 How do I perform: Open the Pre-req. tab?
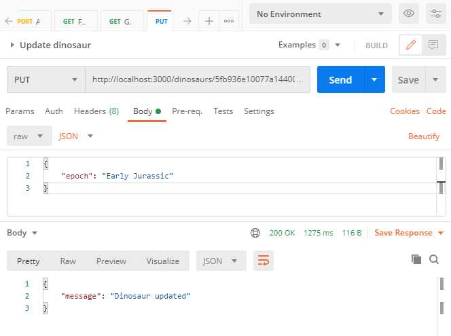187,111
